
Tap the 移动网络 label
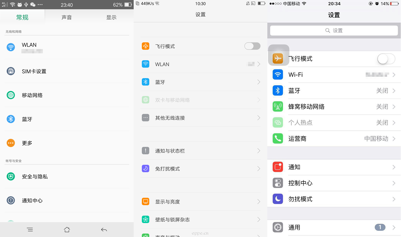click(x=32, y=95)
